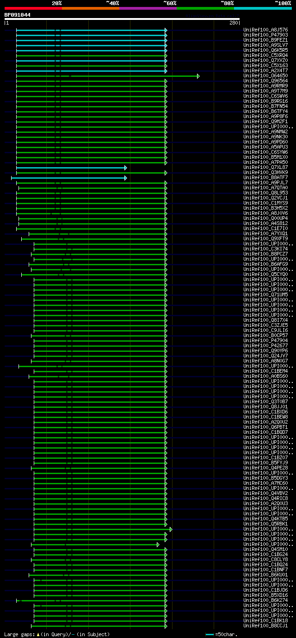Screen dimensions: 296x638
Task: Open hit UniRef100_P47904
Action: point(265,341)
